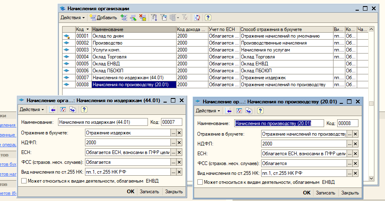The image size is (385, 201).
Task: Click disable filter icon in main toolbar
Action: [185, 18]
